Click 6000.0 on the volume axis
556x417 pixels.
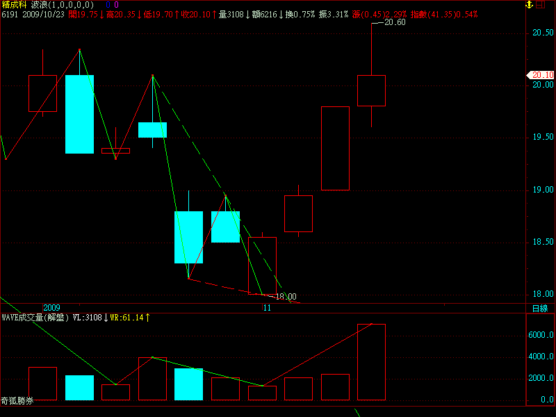point(541,335)
